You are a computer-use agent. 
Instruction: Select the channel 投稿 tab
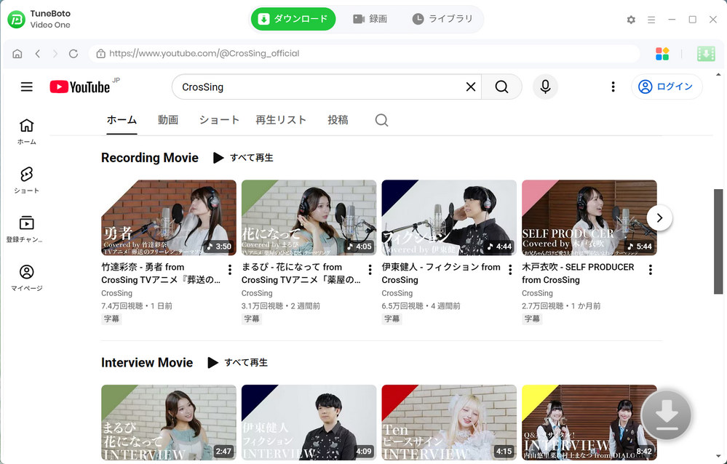point(338,120)
